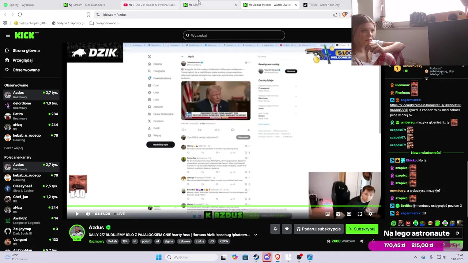The width and height of the screenshot is (468, 263).
Task: Open the browser apps grid icon
Action: [x=5, y=23]
